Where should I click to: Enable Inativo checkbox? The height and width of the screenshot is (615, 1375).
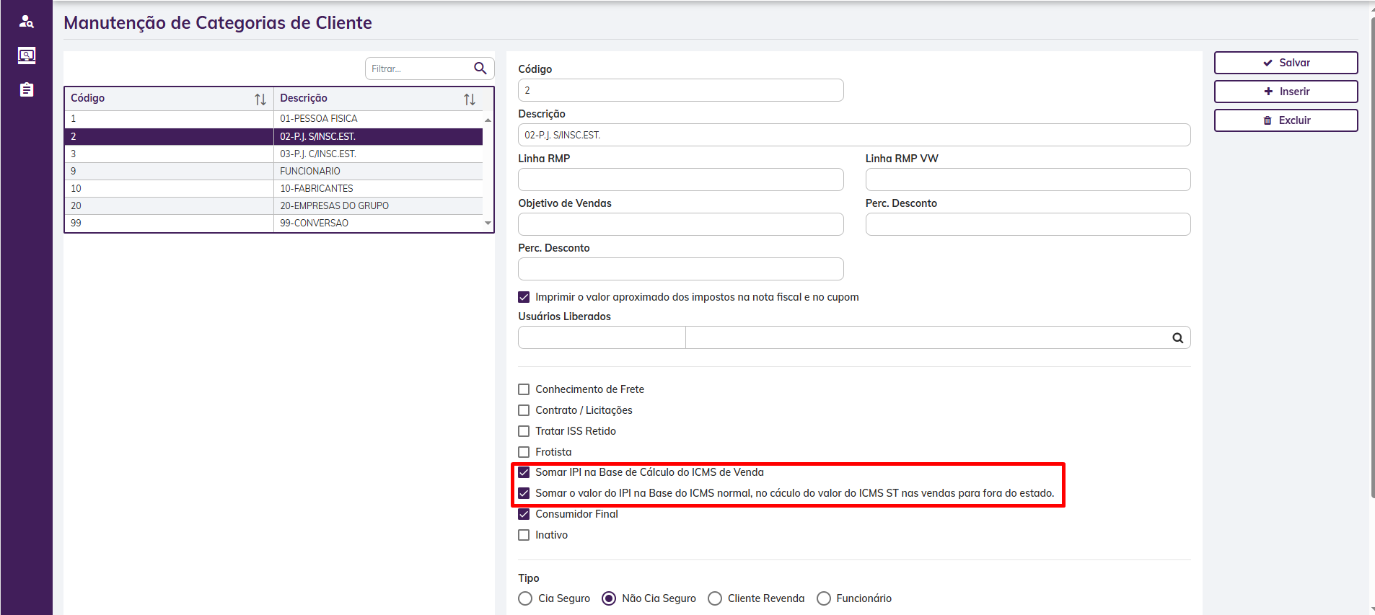524,535
